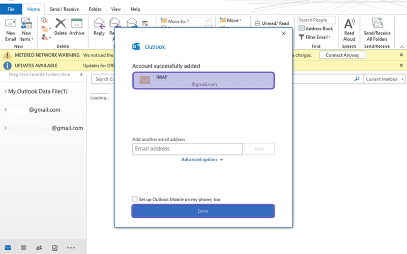Expand the second gmail.com account tree
This screenshot has width=407, height=254.
pyautogui.click(x=6, y=128)
